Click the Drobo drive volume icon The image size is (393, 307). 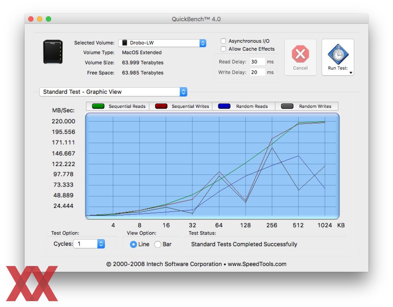[53, 52]
